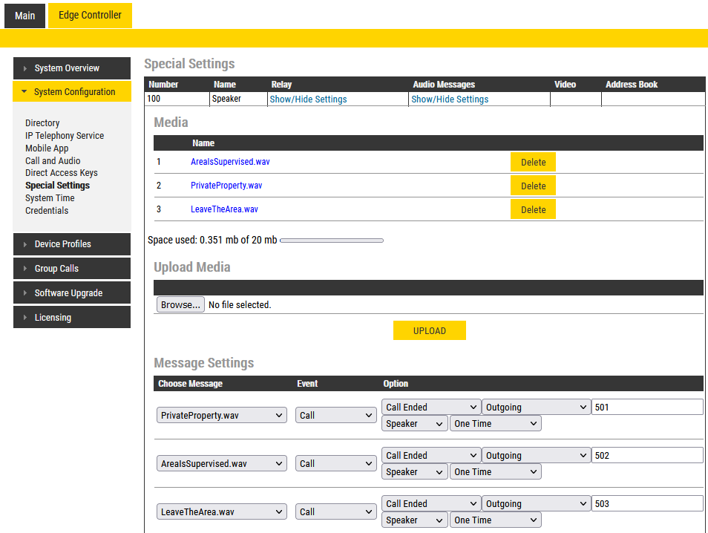Delete the AreaIsSupervised.wav media file
This screenshot has height=533, width=708.
click(533, 163)
